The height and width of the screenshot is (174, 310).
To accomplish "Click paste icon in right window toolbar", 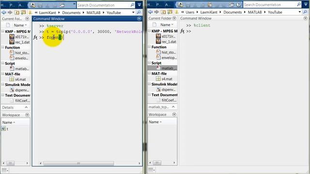I will pos(210,5).
